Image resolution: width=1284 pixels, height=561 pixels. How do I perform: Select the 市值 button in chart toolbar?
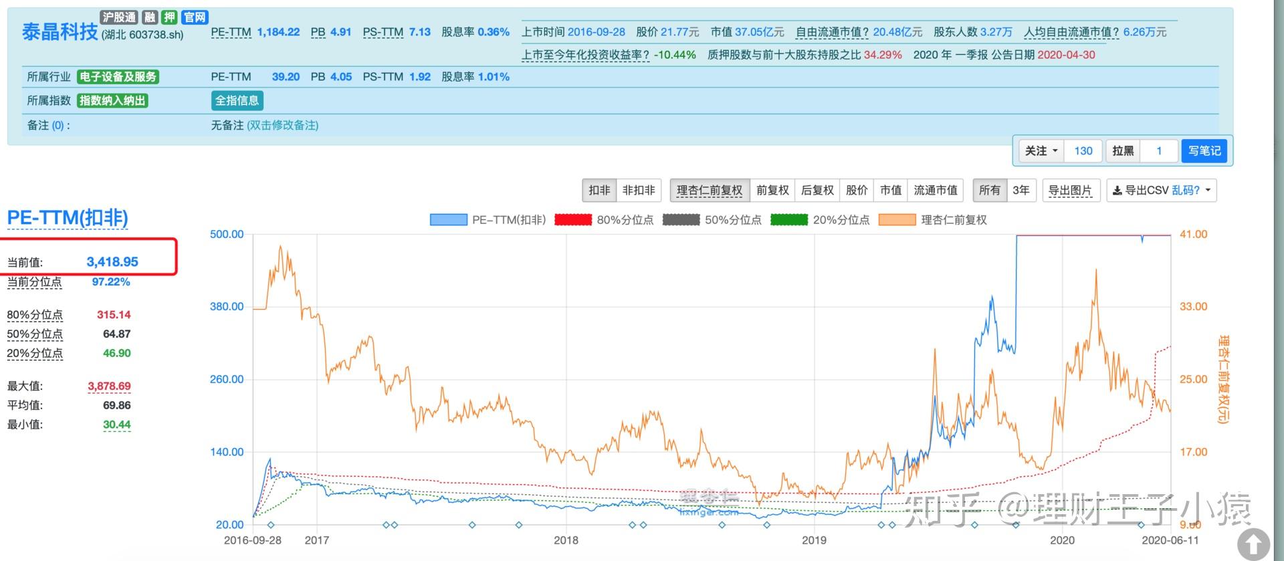pos(891,191)
